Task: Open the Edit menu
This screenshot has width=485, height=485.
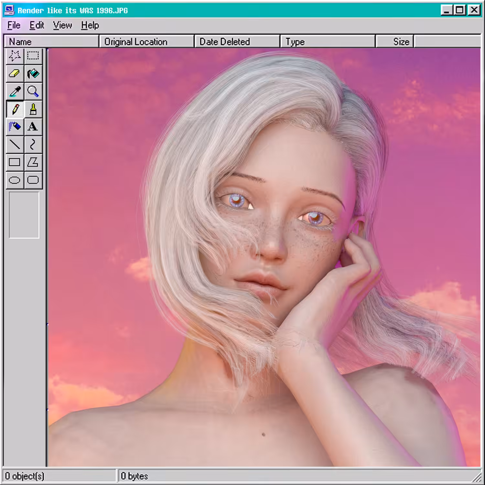Action: click(37, 25)
